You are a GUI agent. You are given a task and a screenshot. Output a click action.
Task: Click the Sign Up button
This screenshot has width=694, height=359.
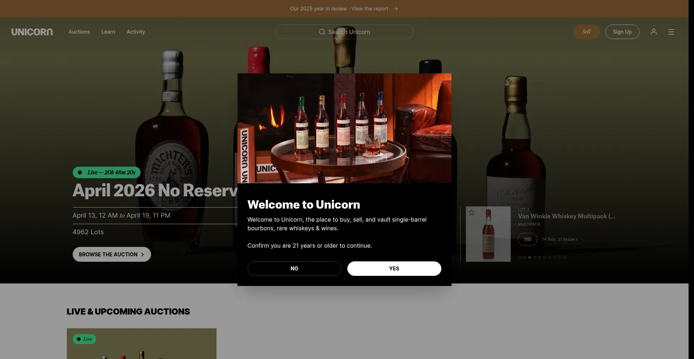click(622, 32)
